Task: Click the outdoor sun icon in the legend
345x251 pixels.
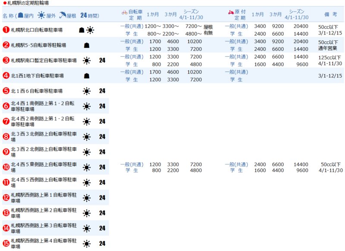Action: (x=41, y=16)
